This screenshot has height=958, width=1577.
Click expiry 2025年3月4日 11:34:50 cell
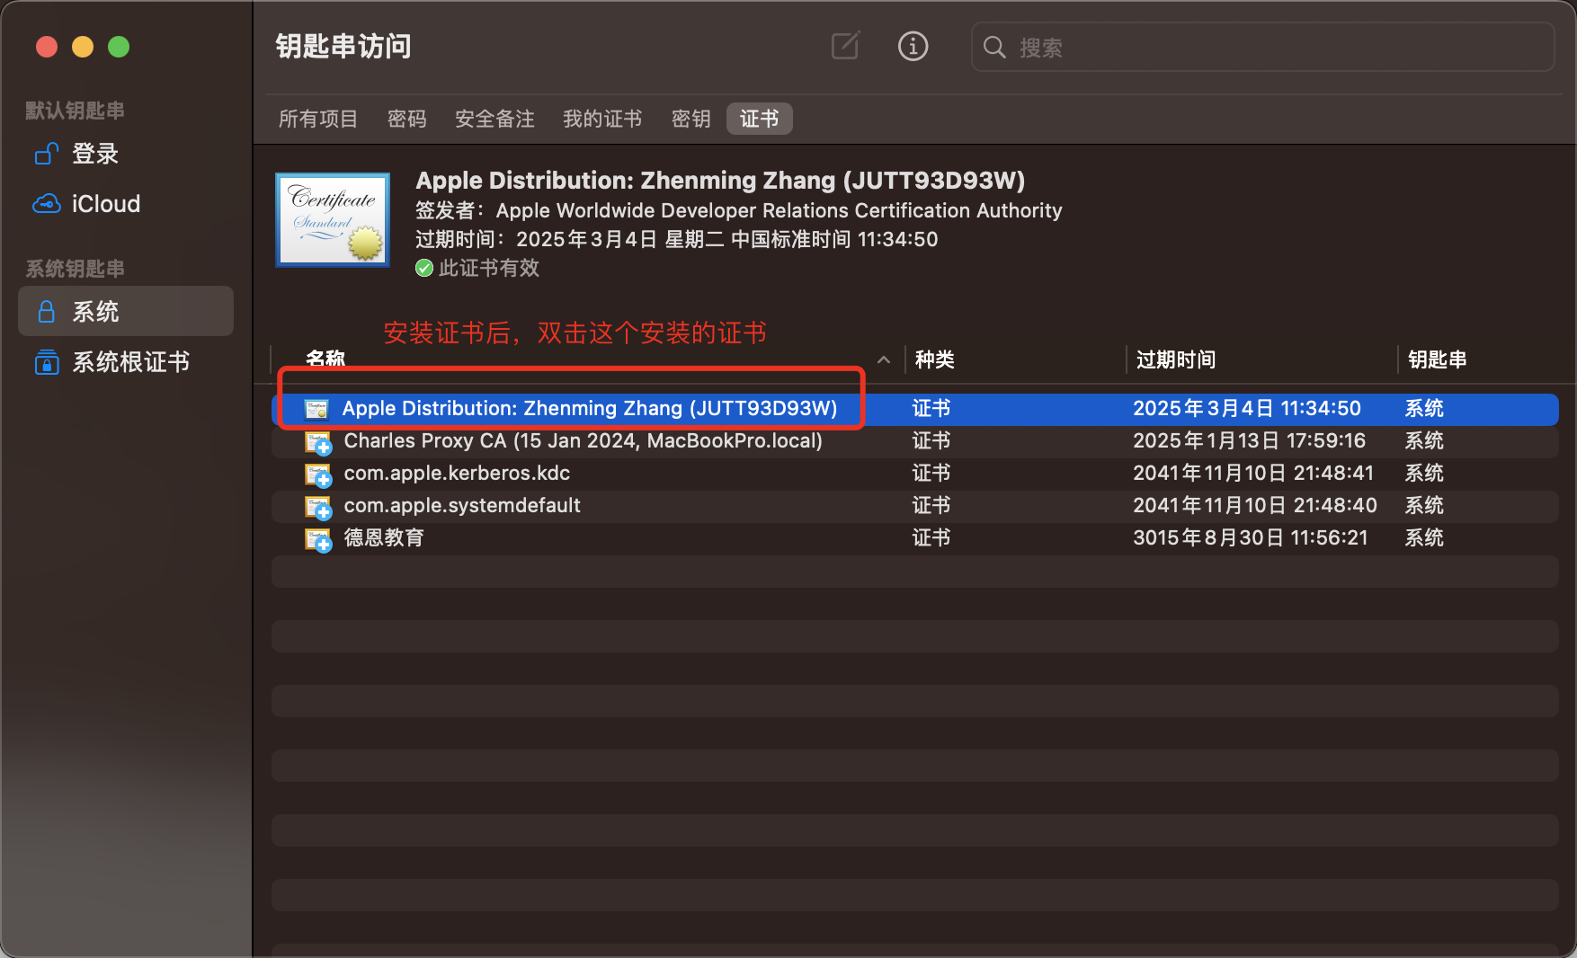[1247, 408]
